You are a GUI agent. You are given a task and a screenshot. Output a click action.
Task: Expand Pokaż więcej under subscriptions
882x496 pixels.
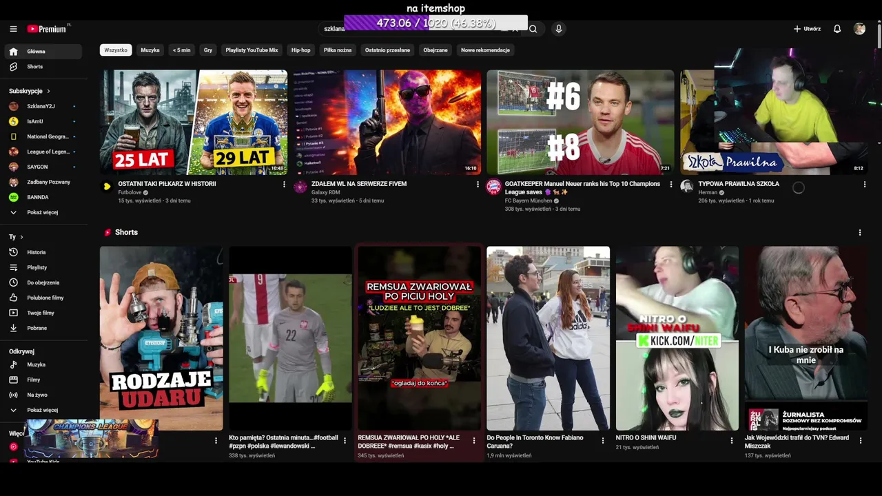point(43,212)
